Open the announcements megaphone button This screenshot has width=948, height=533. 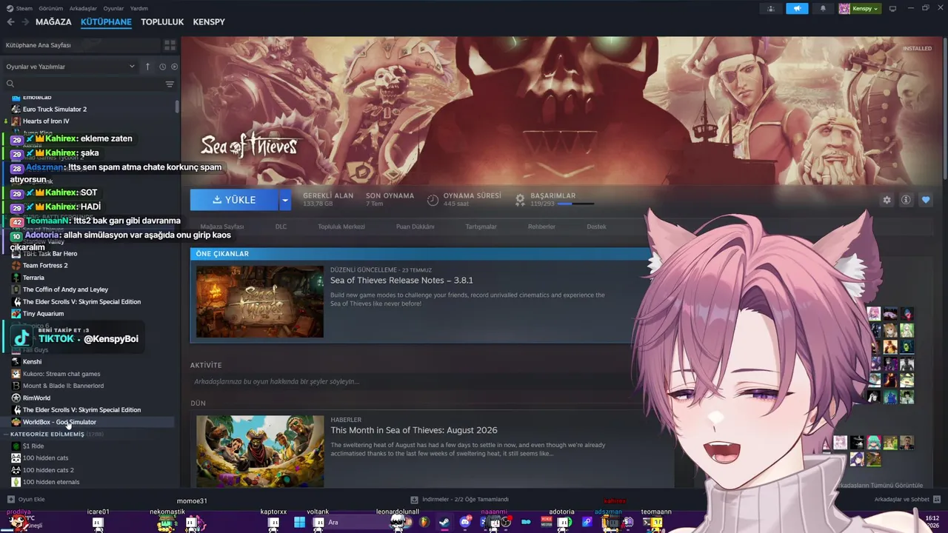click(x=797, y=9)
